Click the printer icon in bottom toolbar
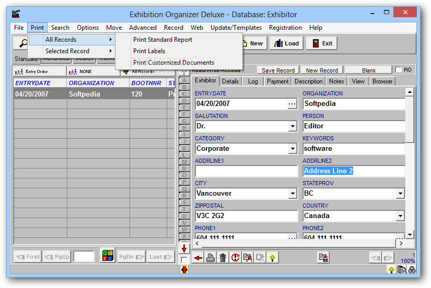 211,258
